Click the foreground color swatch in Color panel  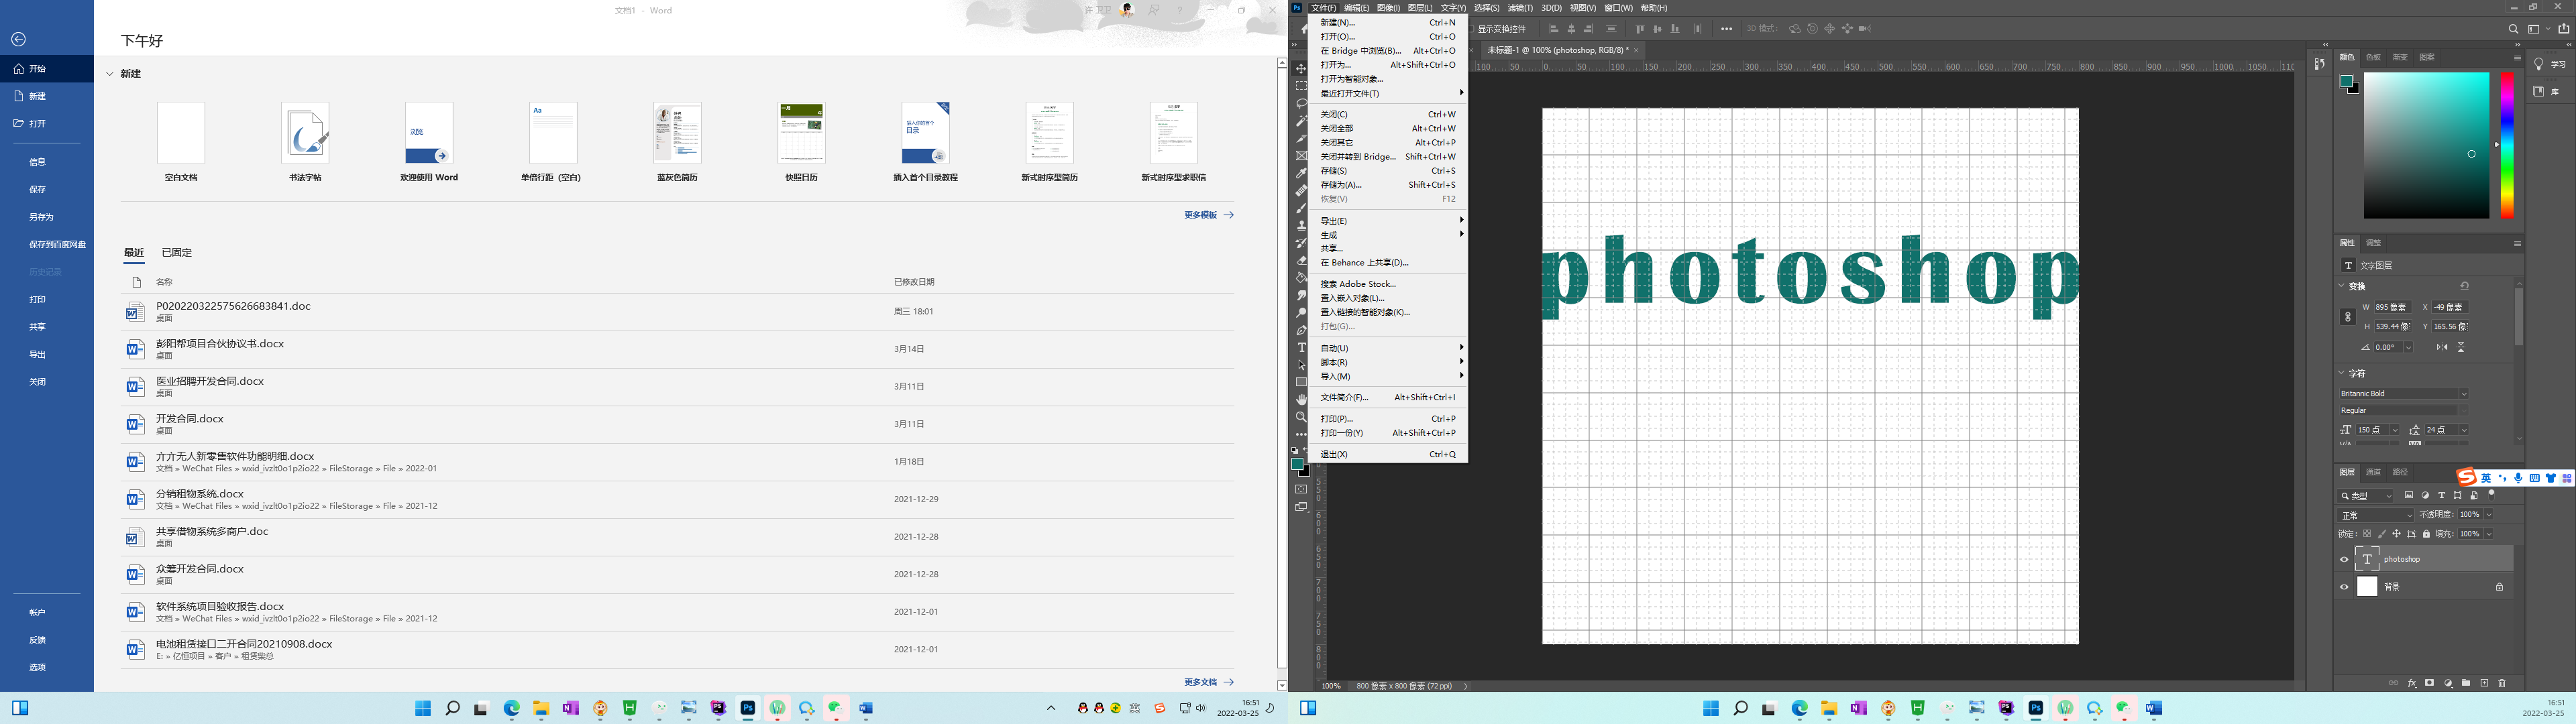[2346, 82]
